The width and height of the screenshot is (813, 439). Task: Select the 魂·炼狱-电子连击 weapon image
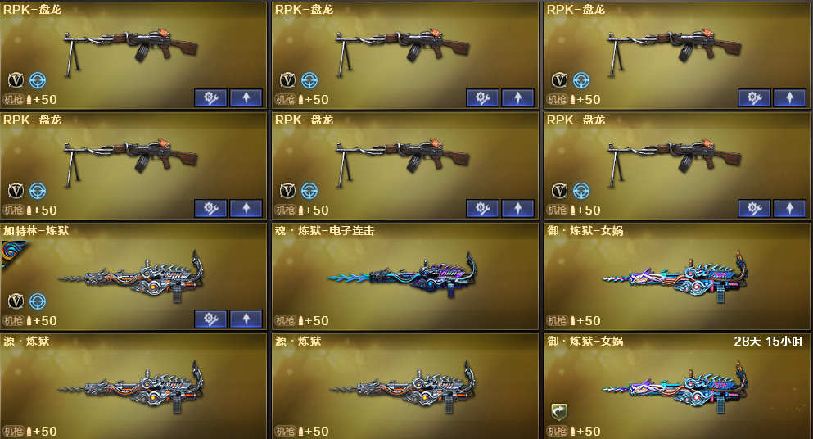point(402,274)
